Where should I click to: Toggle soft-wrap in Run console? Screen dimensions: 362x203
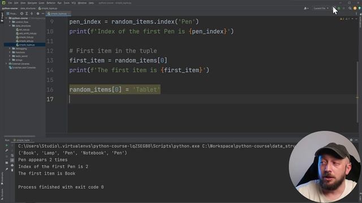[x=12, y=156]
